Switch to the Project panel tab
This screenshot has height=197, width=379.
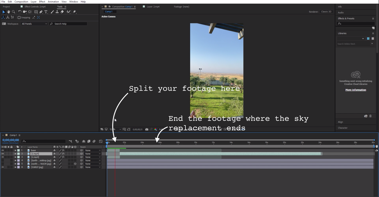(6, 6)
